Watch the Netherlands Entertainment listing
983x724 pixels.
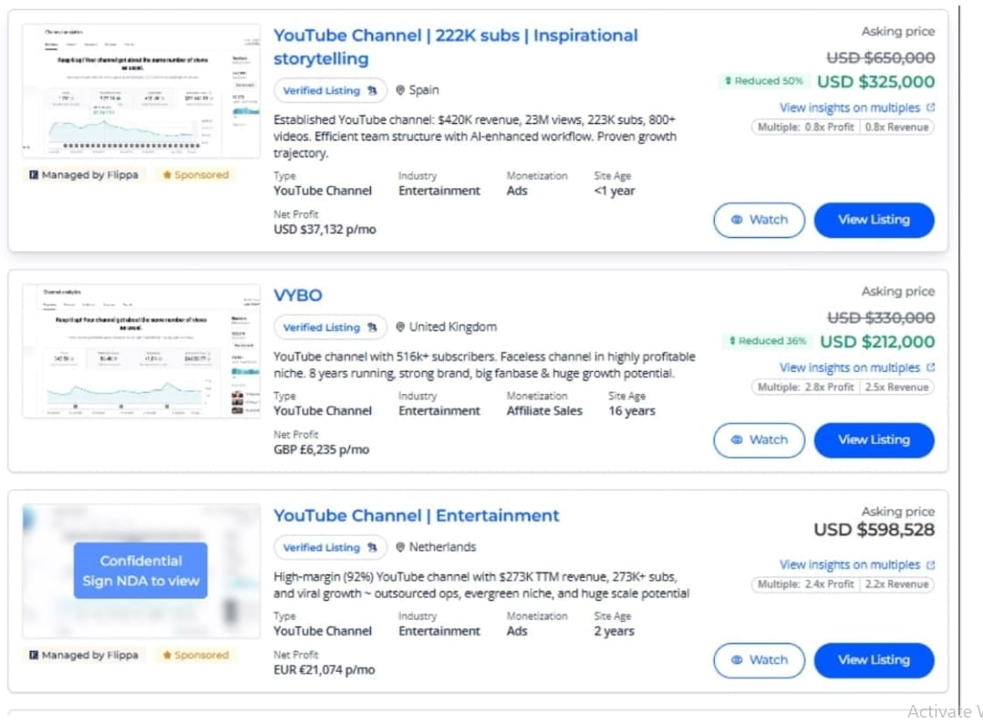click(760, 660)
